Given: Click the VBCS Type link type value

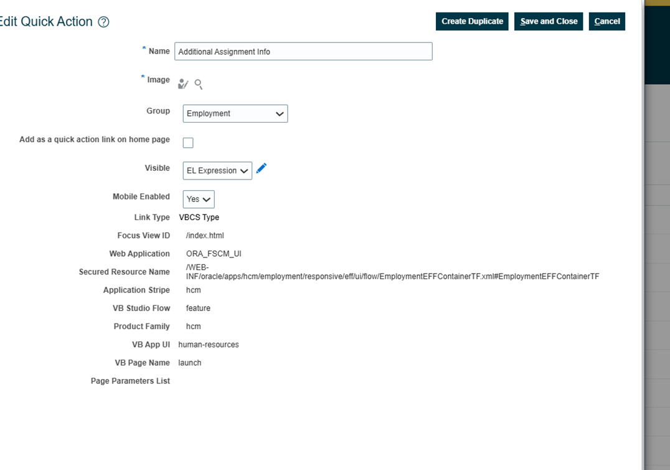Looking at the screenshot, I should click(x=199, y=218).
